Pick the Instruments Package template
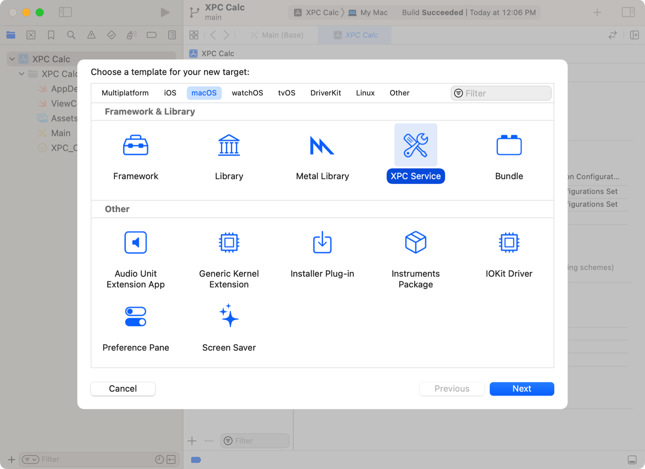645x469 pixels. point(416,255)
